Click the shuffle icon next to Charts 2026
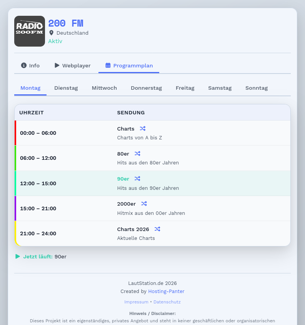This screenshot has width=305, height=325. (157, 229)
